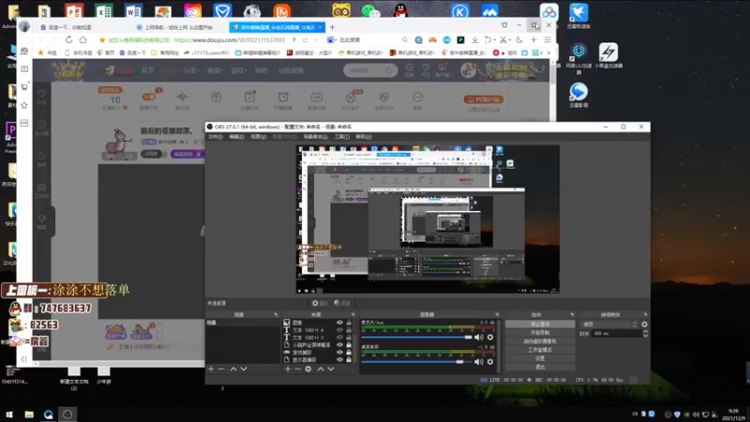Adjust the transition duration stepper arrows
The image size is (750, 422).
point(645,334)
